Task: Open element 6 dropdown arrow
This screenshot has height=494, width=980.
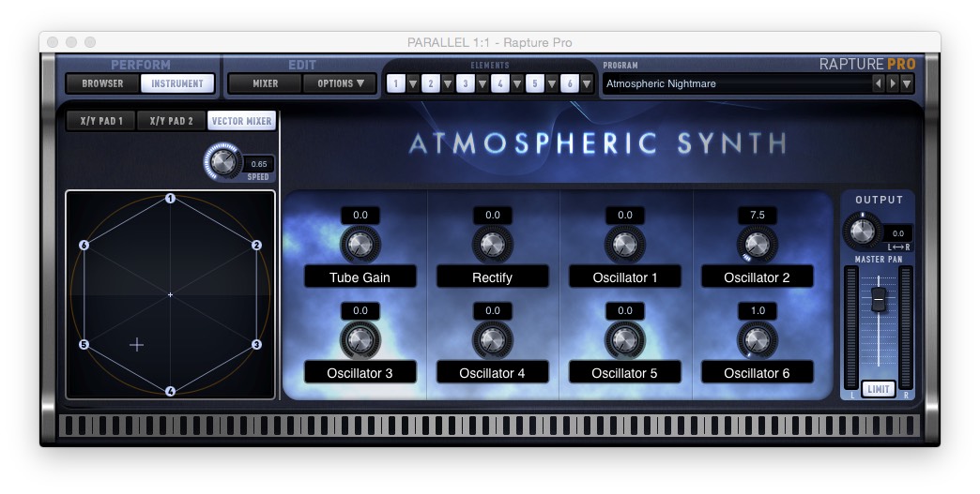Action: click(x=587, y=83)
